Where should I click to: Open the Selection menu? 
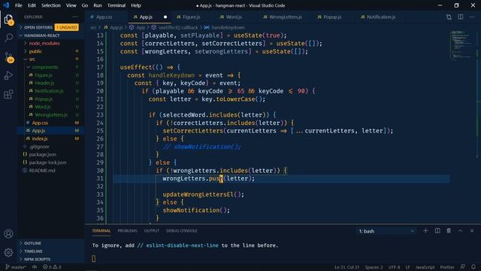[x=51, y=5]
